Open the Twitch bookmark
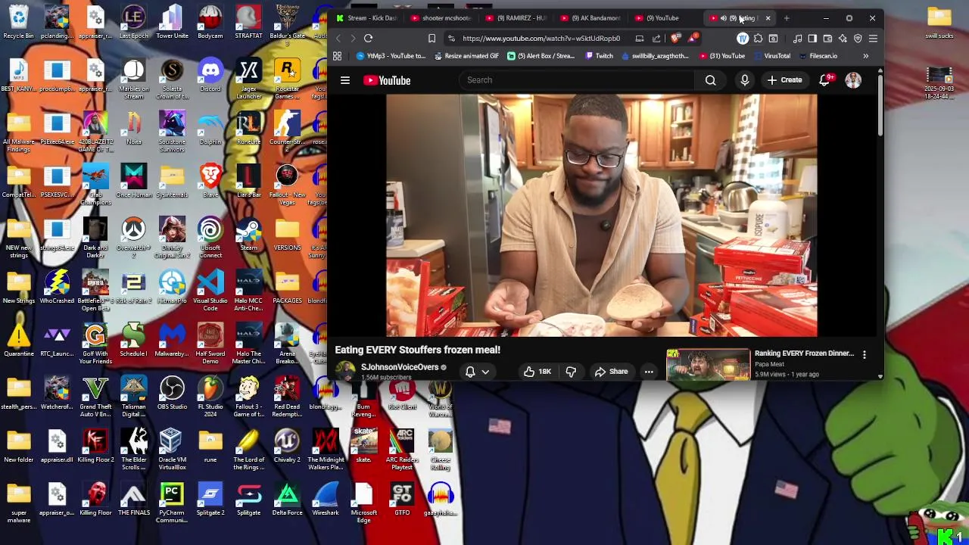 point(599,56)
